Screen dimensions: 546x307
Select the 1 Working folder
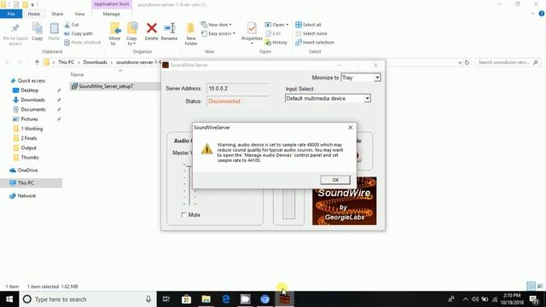coord(32,129)
